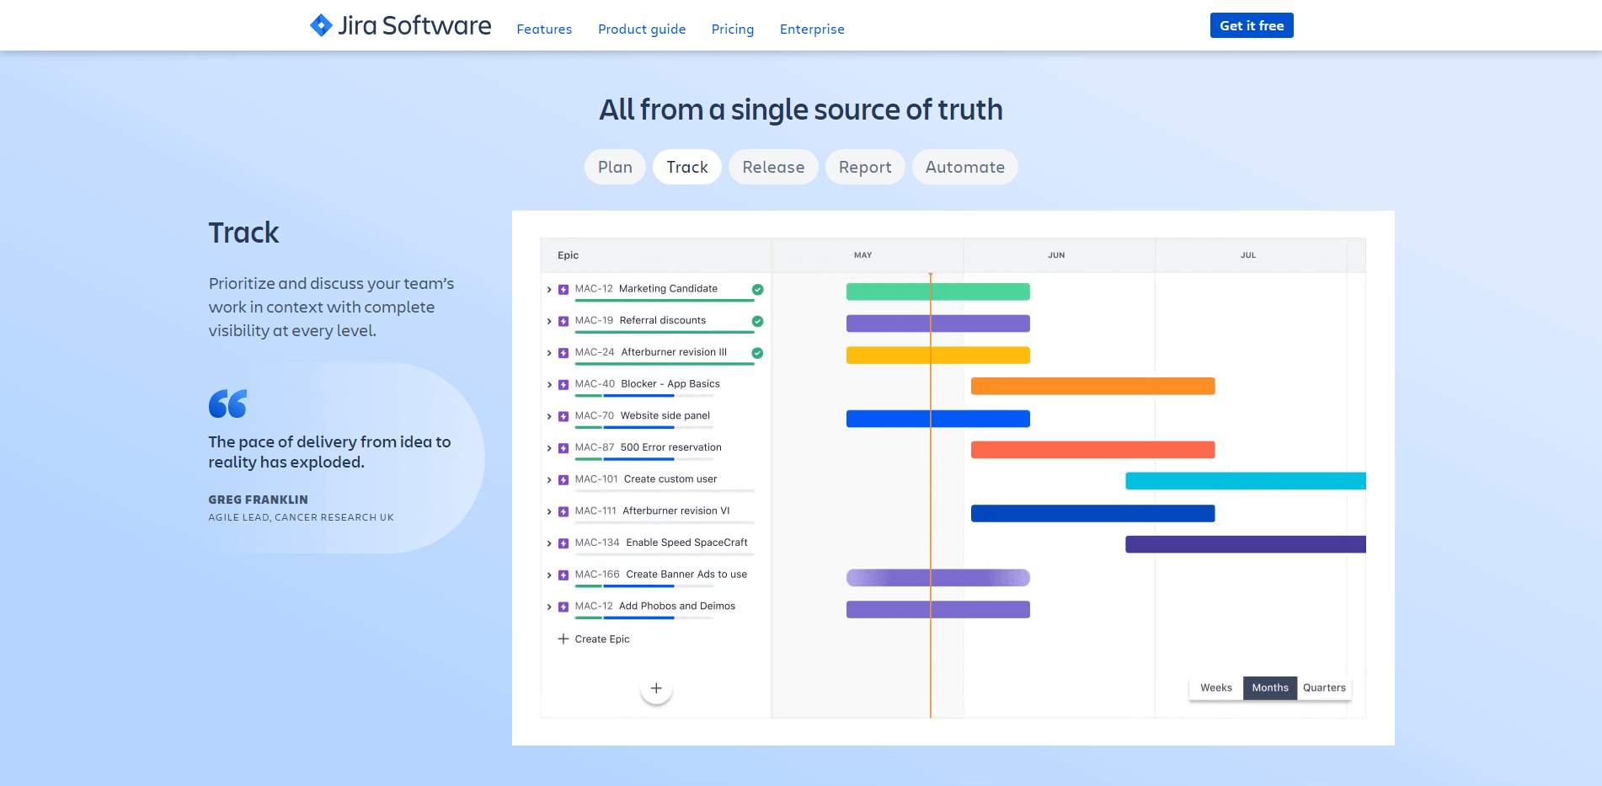Viewport: 1602px width, 786px height.
Task: Expand the MAC-40 Blocker - App Basics epic
Action: [549, 385]
